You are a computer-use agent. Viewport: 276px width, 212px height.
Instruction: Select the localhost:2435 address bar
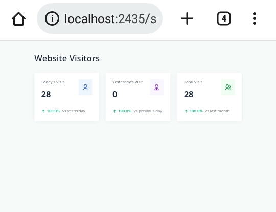100,18
